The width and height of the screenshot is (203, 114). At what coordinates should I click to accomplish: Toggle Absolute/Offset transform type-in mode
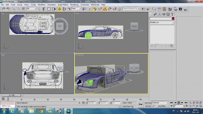point(83,103)
